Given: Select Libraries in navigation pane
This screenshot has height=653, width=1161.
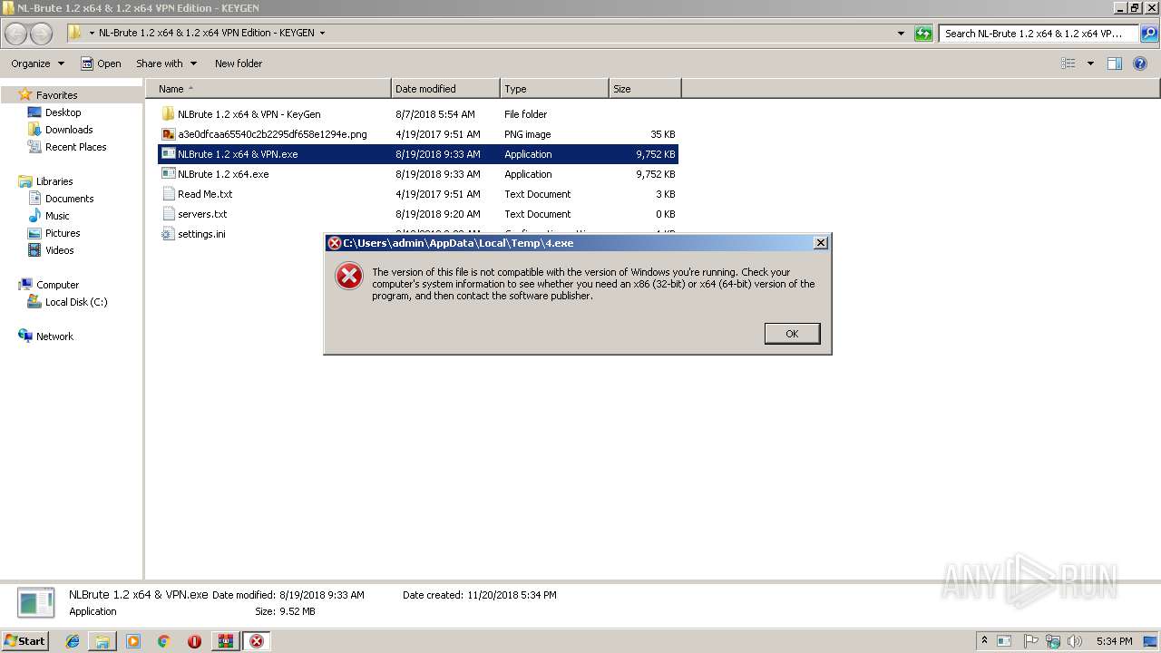Looking at the screenshot, I should click(x=54, y=181).
